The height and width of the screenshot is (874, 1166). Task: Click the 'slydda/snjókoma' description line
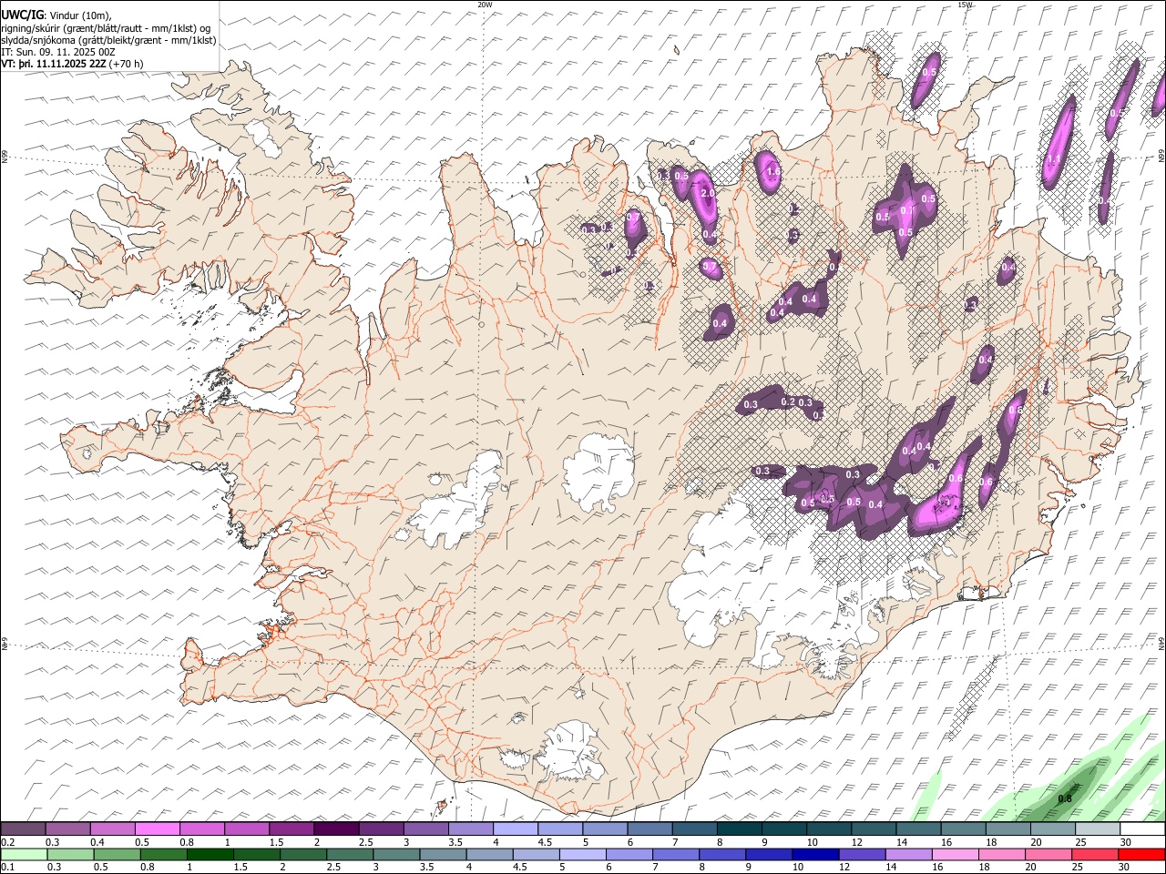click(x=108, y=40)
